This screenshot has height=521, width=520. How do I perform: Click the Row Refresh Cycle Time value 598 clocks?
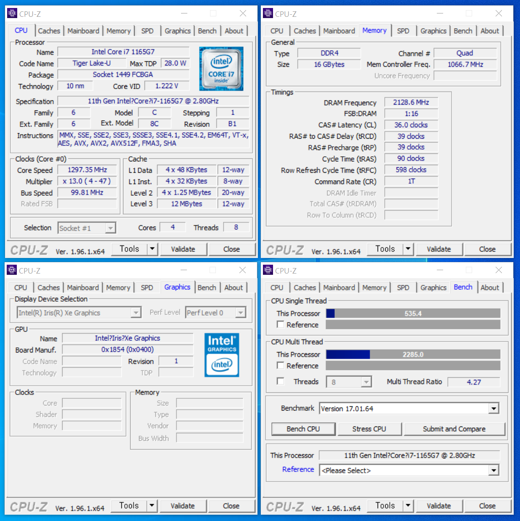(x=411, y=170)
